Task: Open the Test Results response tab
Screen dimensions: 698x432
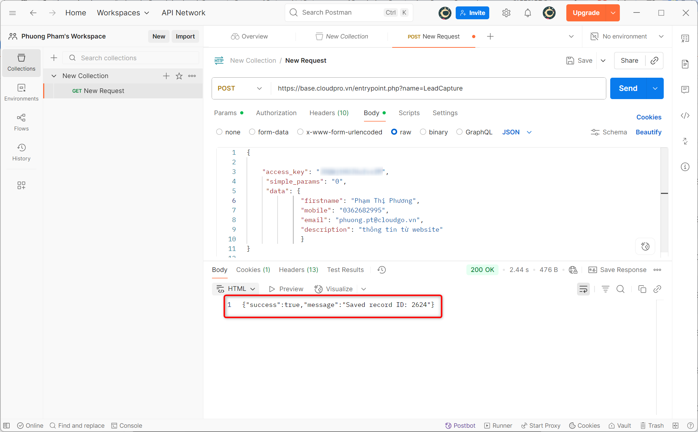Action: pyautogui.click(x=345, y=270)
